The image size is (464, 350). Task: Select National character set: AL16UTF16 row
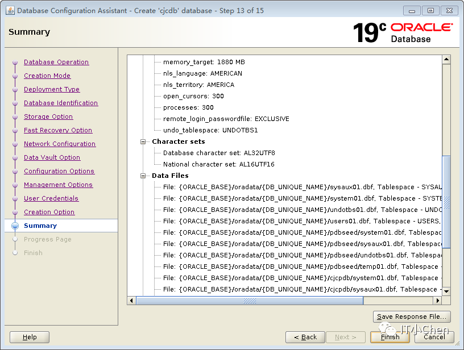click(219, 164)
